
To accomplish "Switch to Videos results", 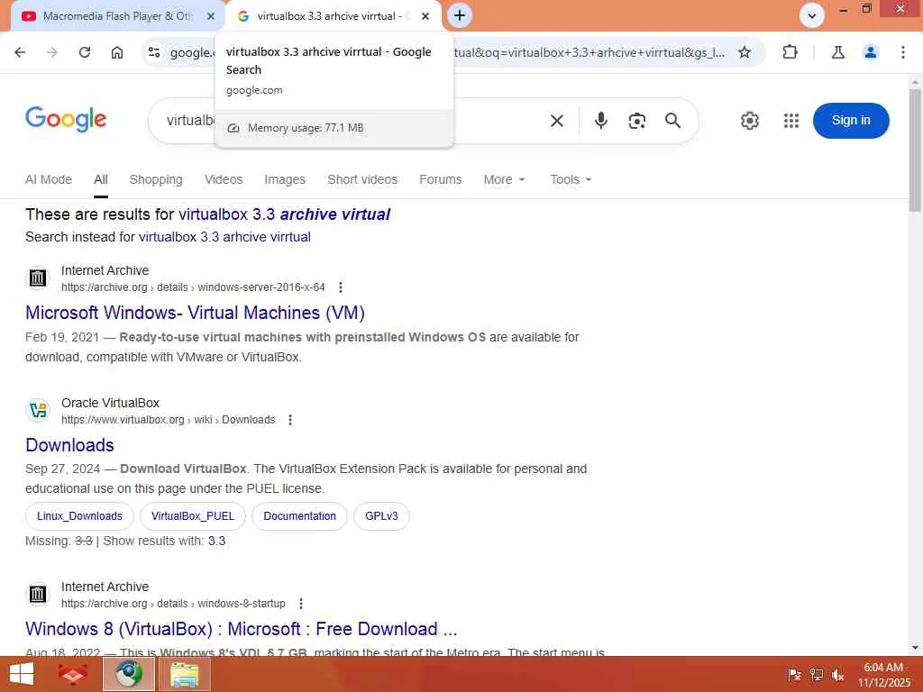I will 224,179.
